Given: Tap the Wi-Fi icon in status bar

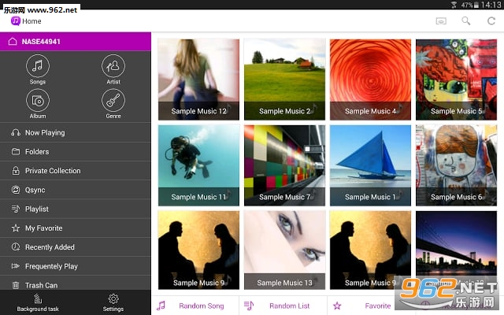Looking at the screenshot, I should tap(454, 5).
